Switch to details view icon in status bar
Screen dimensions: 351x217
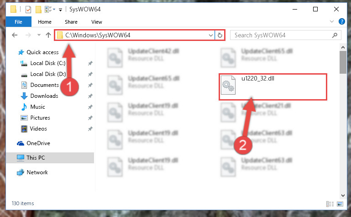pos(330,204)
